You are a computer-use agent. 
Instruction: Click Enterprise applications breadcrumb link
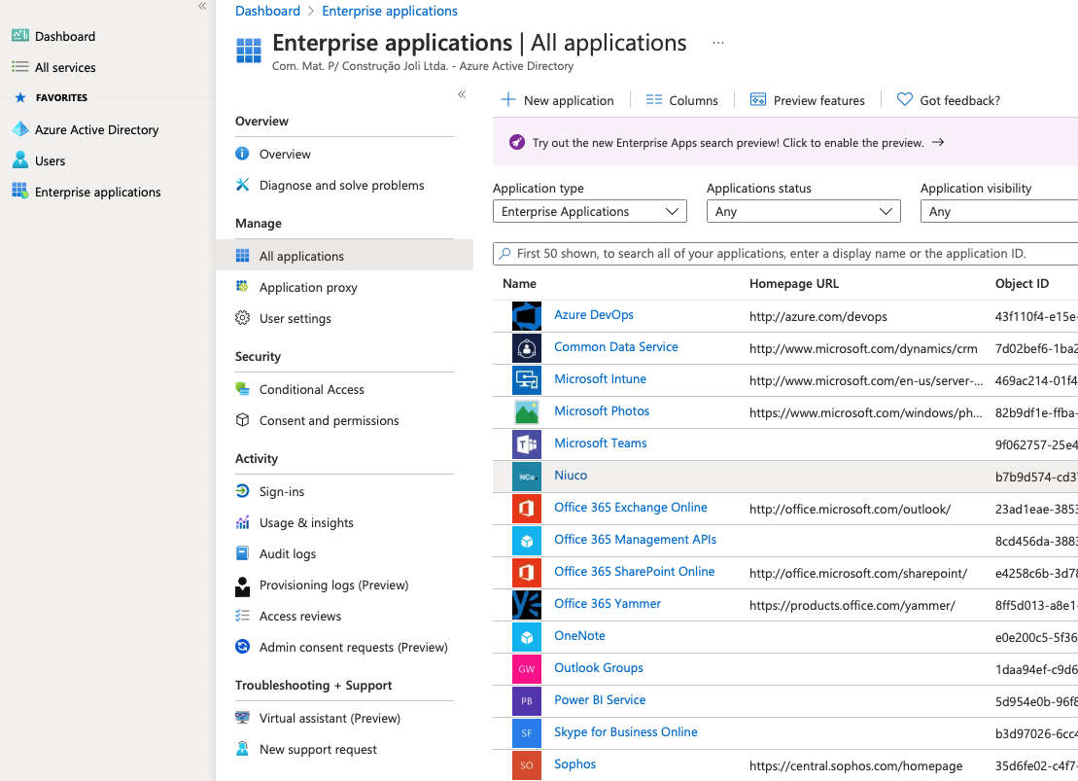[x=390, y=11]
